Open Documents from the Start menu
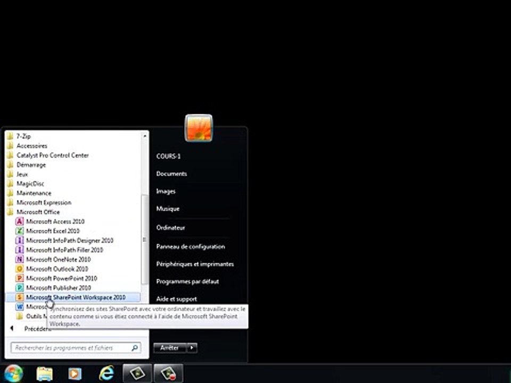Image resolution: width=511 pixels, height=383 pixels. pyautogui.click(x=171, y=173)
